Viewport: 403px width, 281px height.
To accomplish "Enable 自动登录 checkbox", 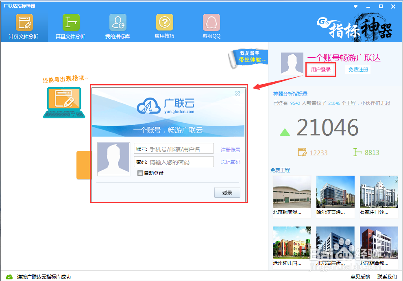I will 140,173.
